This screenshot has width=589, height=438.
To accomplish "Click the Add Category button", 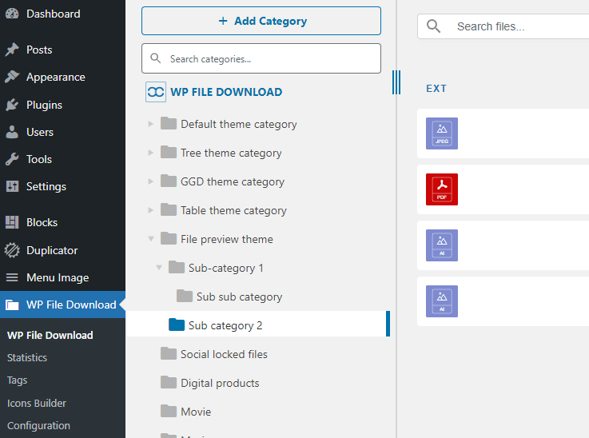I will pyautogui.click(x=261, y=21).
